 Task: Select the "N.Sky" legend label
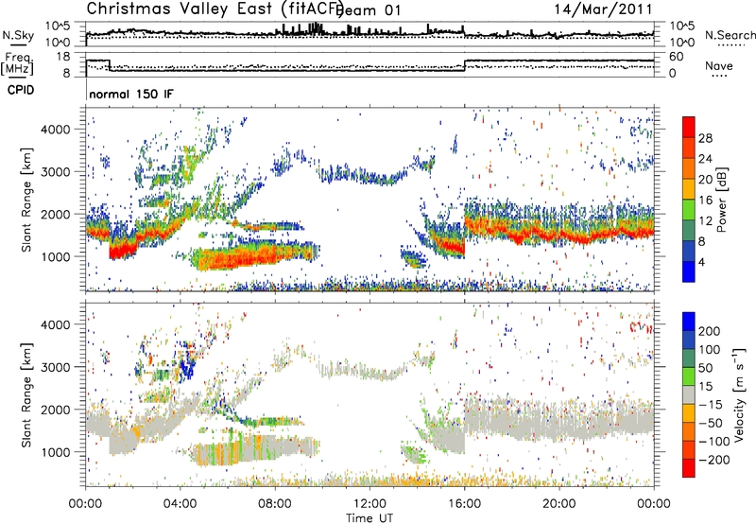(x=18, y=35)
